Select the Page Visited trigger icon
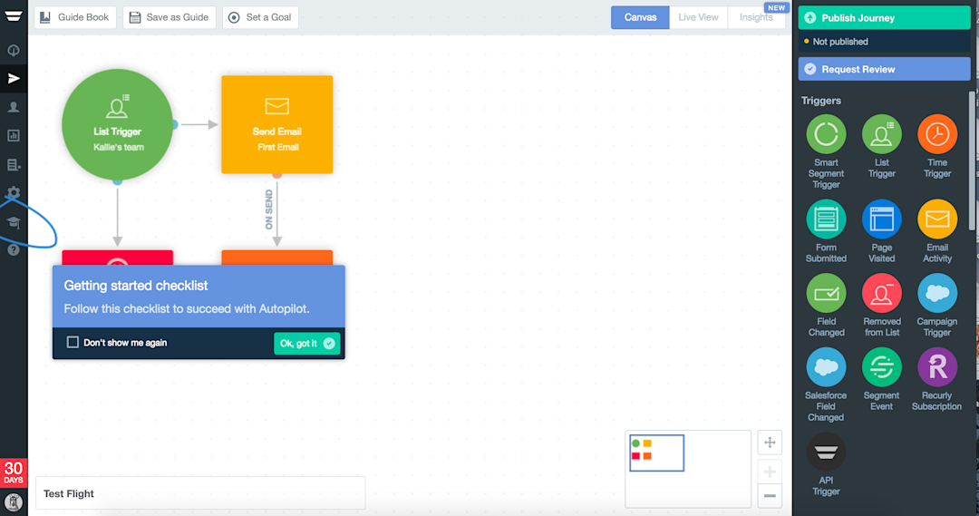Image resolution: width=979 pixels, height=516 pixels. pos(882,219)
